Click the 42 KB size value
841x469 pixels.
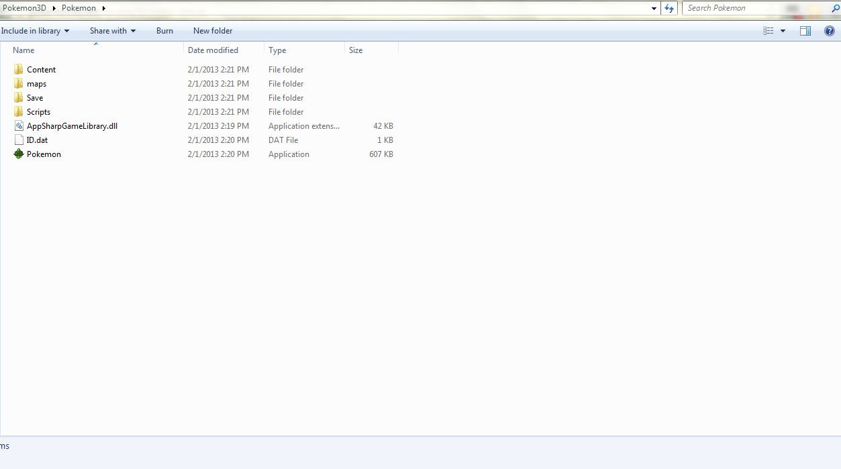click(x=383, y=126)
